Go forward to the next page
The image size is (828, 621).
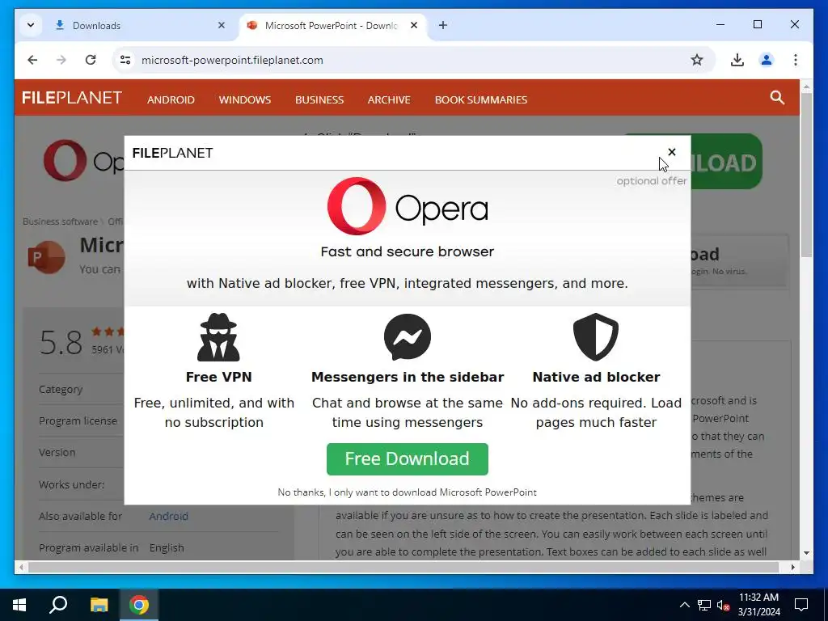tap(61, 60)
